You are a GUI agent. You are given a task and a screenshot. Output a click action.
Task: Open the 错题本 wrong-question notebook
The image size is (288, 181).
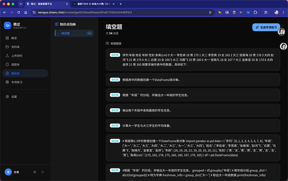click(x=25, y=64)
